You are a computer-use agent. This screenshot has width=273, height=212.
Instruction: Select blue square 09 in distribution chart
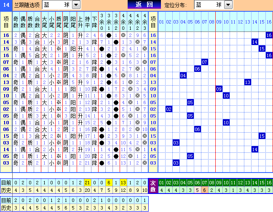[219, 89]
